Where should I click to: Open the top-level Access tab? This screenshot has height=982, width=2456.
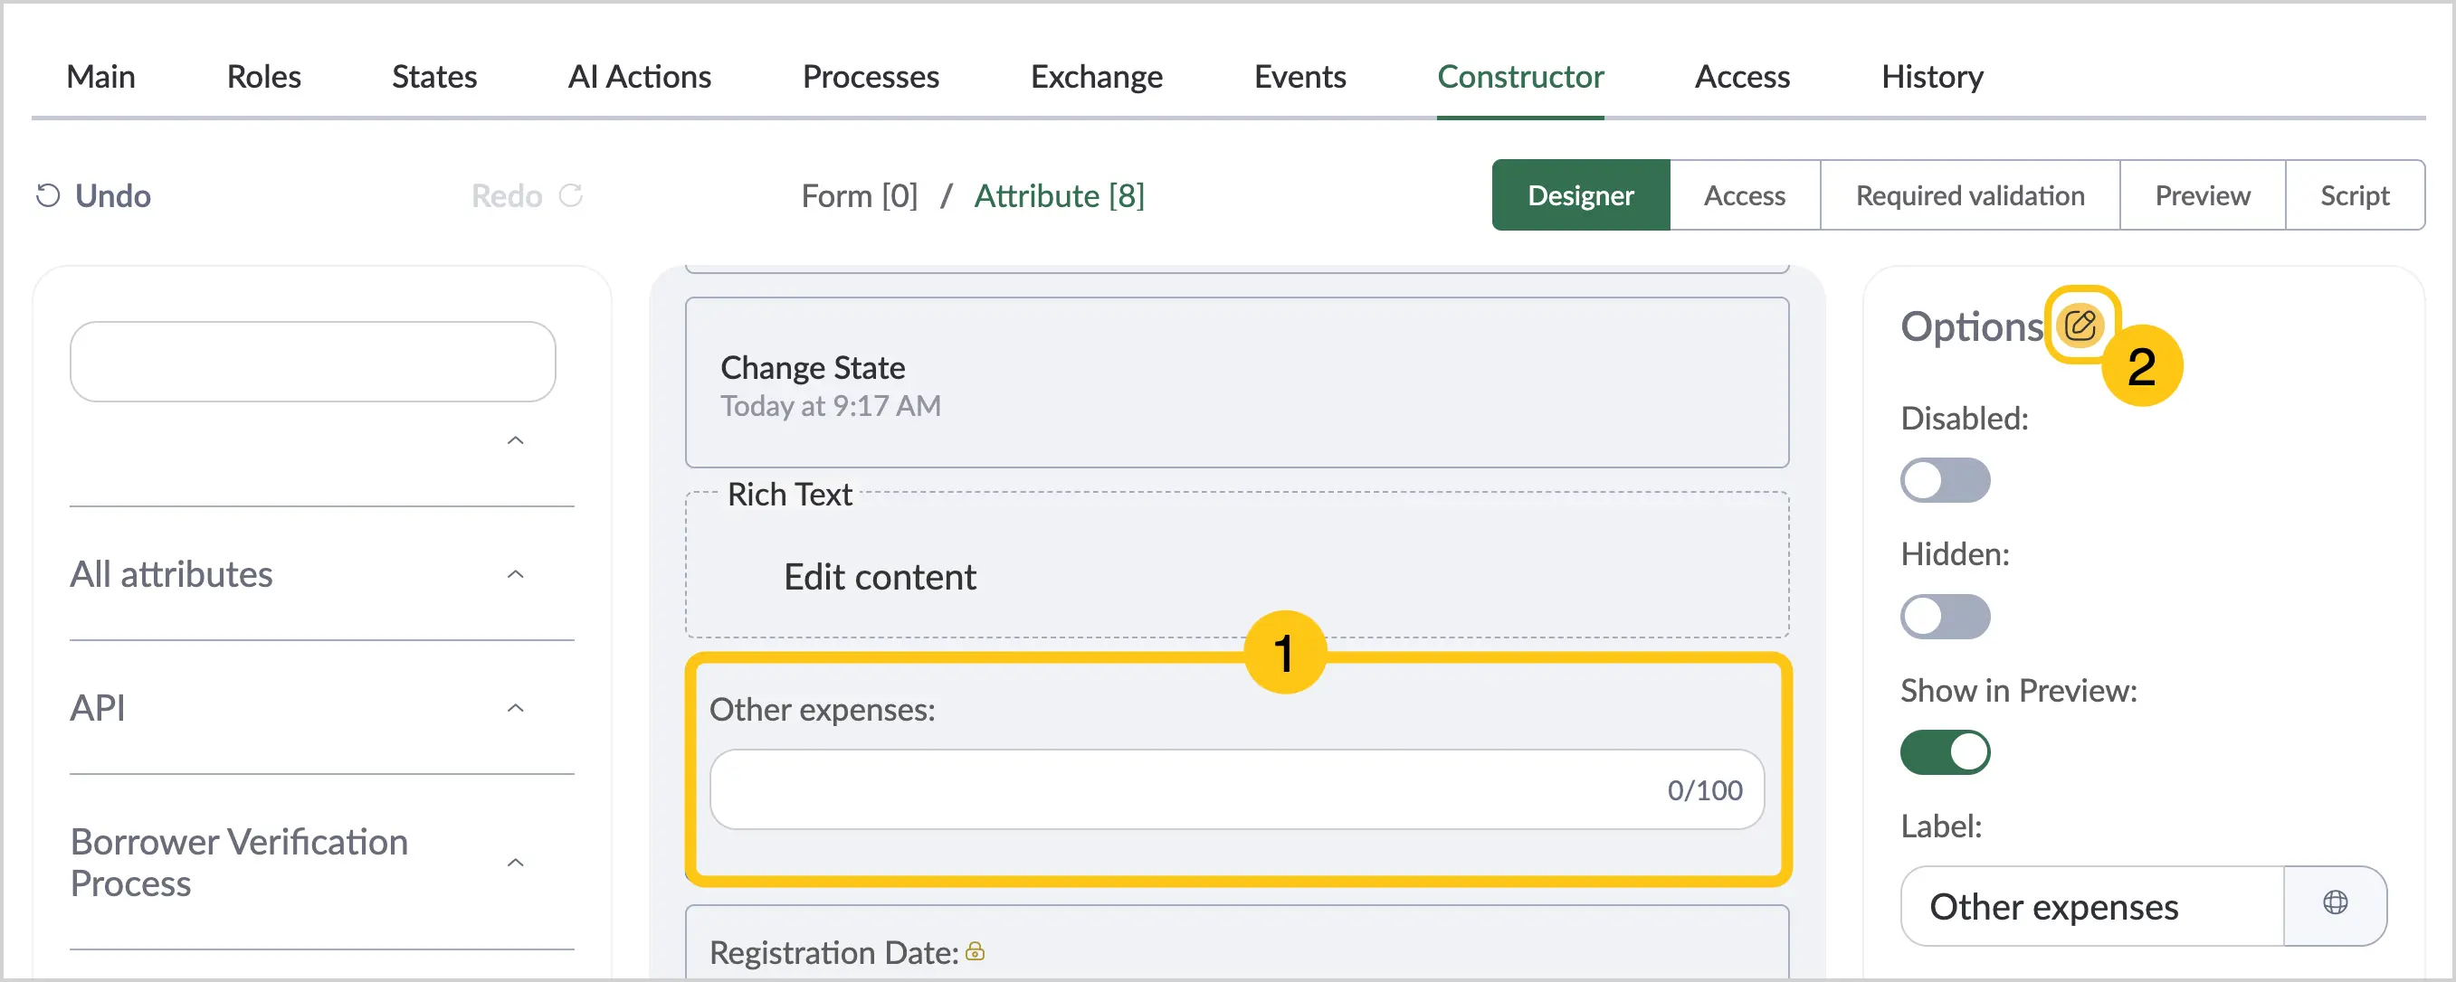1743,76
